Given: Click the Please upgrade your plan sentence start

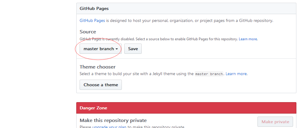Looking at the screenshot, I should pos(86,127).
